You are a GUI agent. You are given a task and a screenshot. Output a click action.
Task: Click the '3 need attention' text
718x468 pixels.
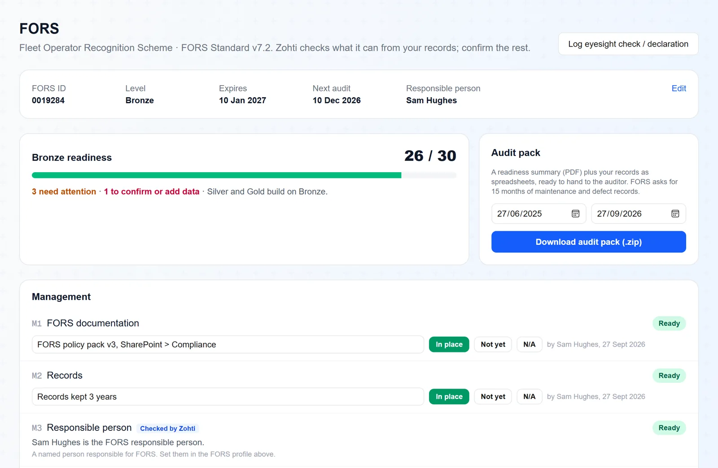(64, 191)
